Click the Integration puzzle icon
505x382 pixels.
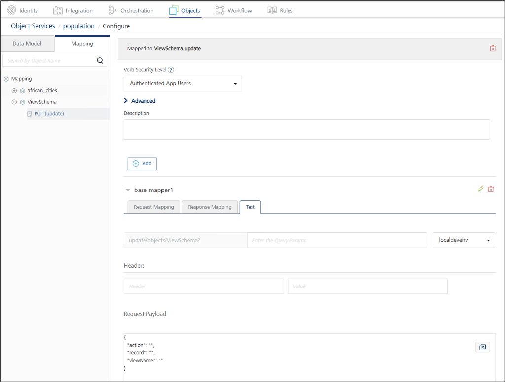coord(58,11)
